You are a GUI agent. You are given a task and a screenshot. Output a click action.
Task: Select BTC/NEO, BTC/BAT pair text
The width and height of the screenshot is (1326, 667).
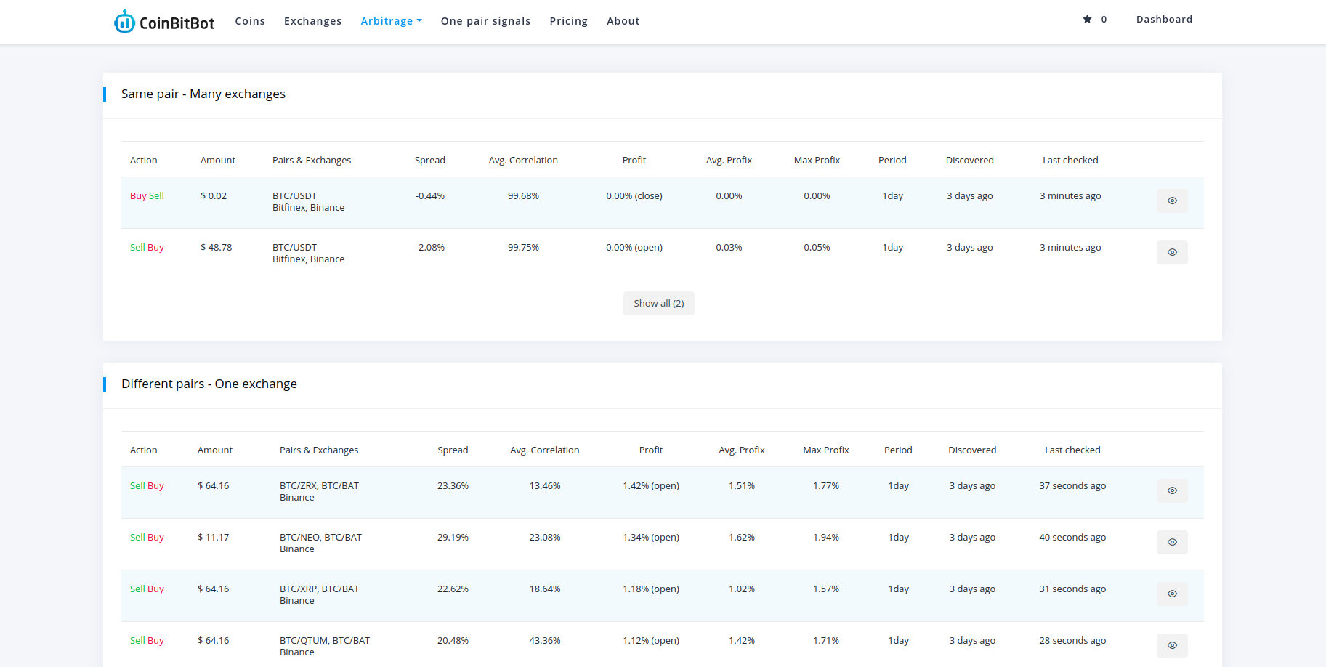click(320, 538)
